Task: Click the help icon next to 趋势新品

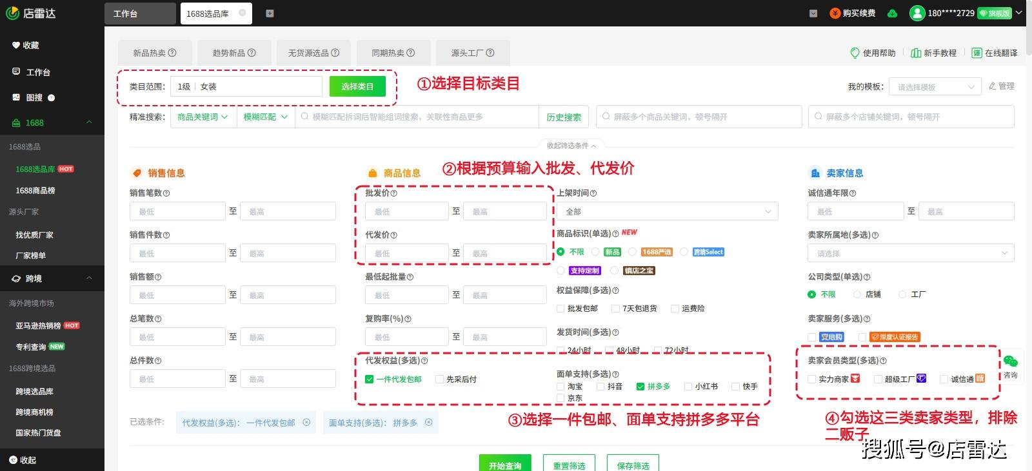Action: click(252, 53)
